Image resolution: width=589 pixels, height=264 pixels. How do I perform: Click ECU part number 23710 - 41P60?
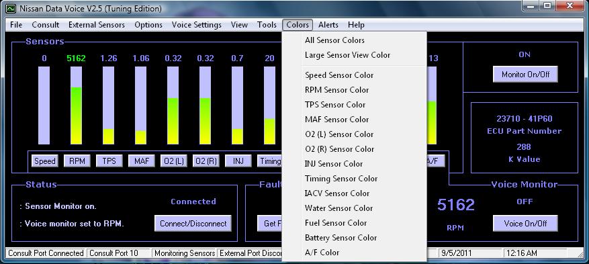pyautogui.click(x=525, y=119)
